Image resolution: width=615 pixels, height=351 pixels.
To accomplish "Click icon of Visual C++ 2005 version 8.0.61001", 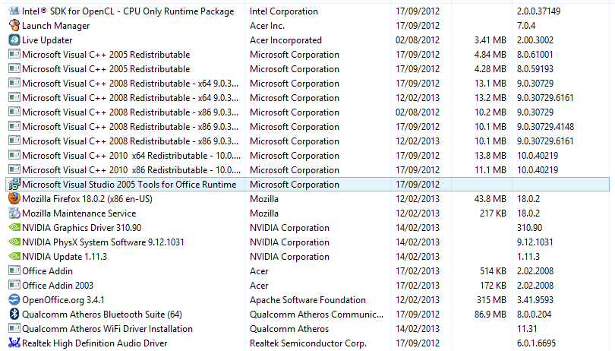I will [x=14, y=54].
